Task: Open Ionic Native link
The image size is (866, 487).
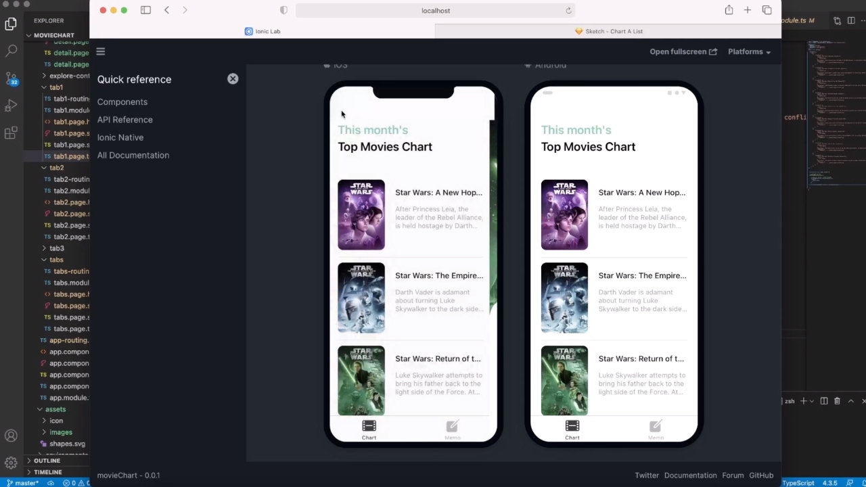Action: (x=120, y=137)
